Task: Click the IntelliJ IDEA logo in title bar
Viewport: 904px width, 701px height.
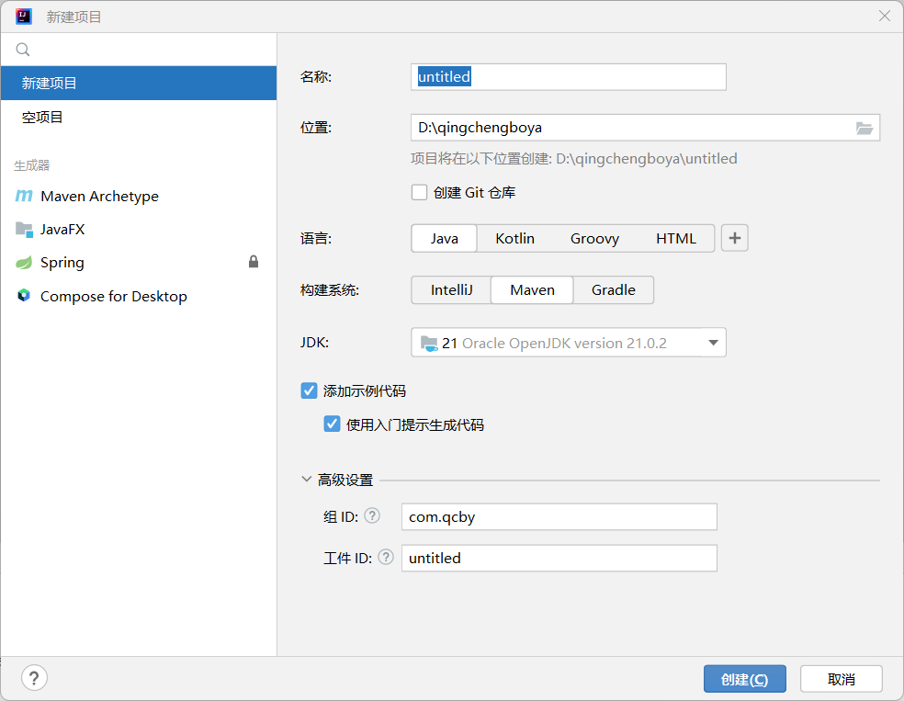Action: coord(24,17)
